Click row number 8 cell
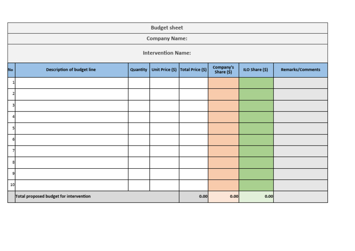Image resolution: width=355 pixels, height=251 pixels. [11, 163]
